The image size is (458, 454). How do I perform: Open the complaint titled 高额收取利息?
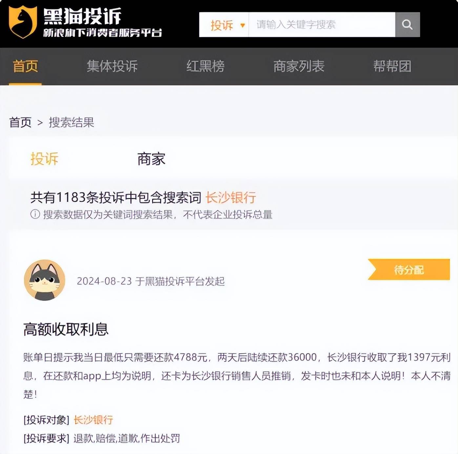66,329
